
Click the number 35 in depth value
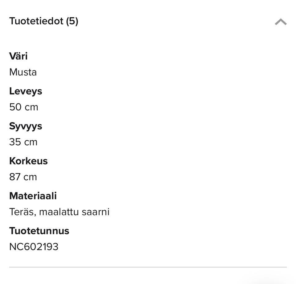[x=15, y=142]
